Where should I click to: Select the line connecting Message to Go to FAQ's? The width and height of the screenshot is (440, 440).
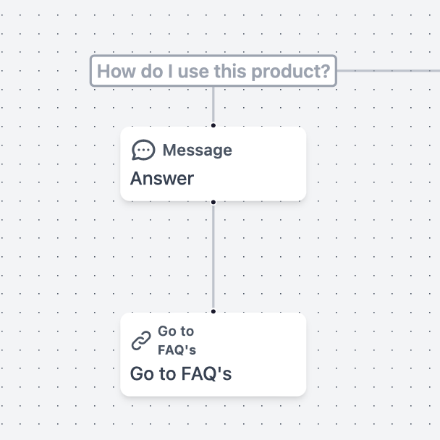point(213,257)
